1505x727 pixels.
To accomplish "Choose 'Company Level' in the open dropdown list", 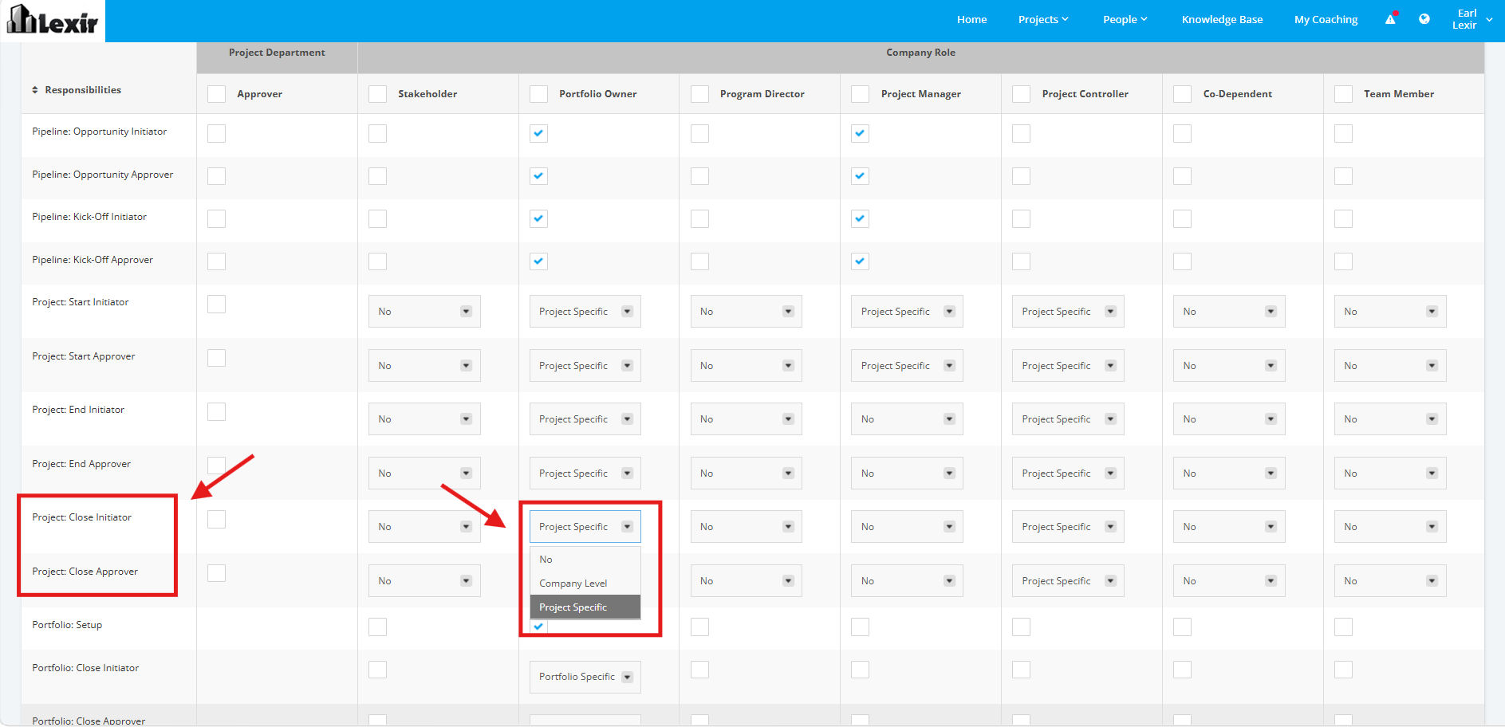I will click(585, 584).
